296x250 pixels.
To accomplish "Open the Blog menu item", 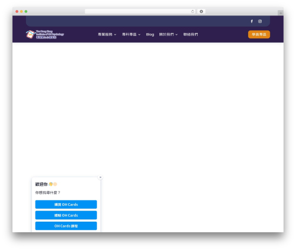I will point(150,34).
